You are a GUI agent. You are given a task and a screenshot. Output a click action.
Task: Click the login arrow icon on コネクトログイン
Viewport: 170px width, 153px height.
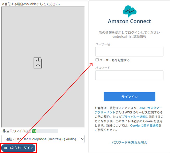click(x=5, y=148)
